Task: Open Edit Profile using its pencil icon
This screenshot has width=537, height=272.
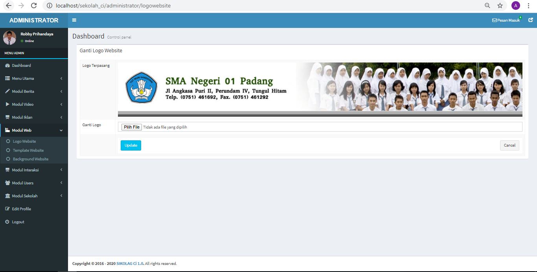Action: click(x=8, y=209)
